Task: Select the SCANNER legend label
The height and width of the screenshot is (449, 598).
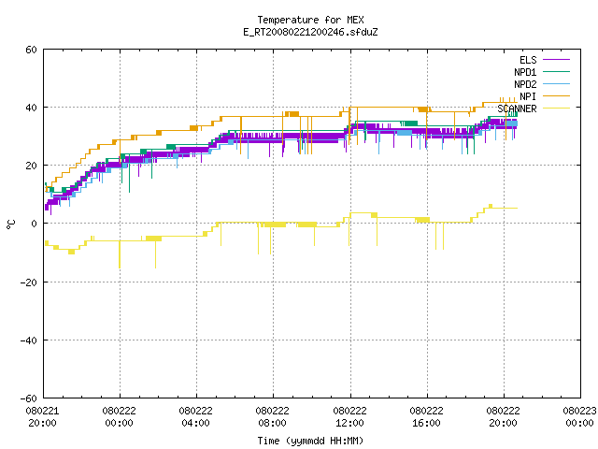Action: [x=517, y=109]
